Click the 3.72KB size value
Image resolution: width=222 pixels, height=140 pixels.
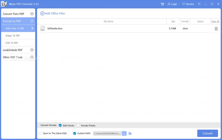tap(172, 29)
